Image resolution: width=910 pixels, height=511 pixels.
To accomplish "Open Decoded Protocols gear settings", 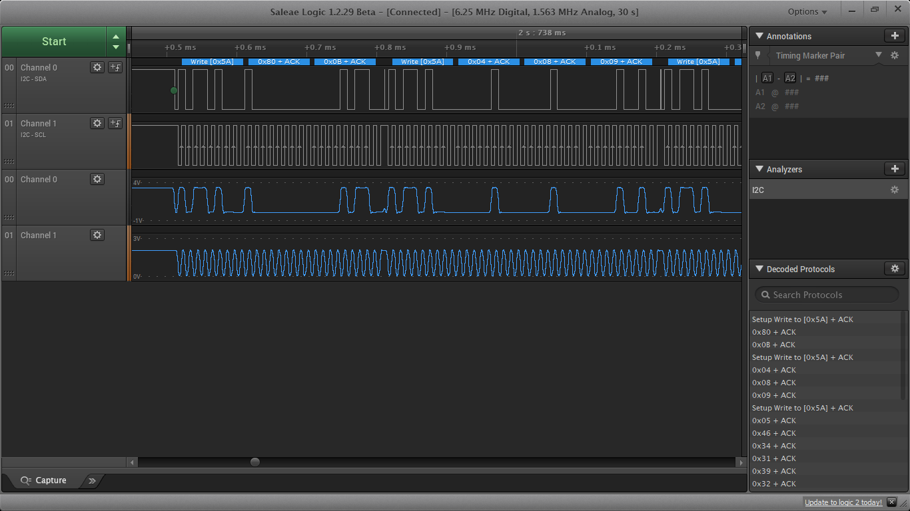I will pyautogui.click(x=895, y=269).
